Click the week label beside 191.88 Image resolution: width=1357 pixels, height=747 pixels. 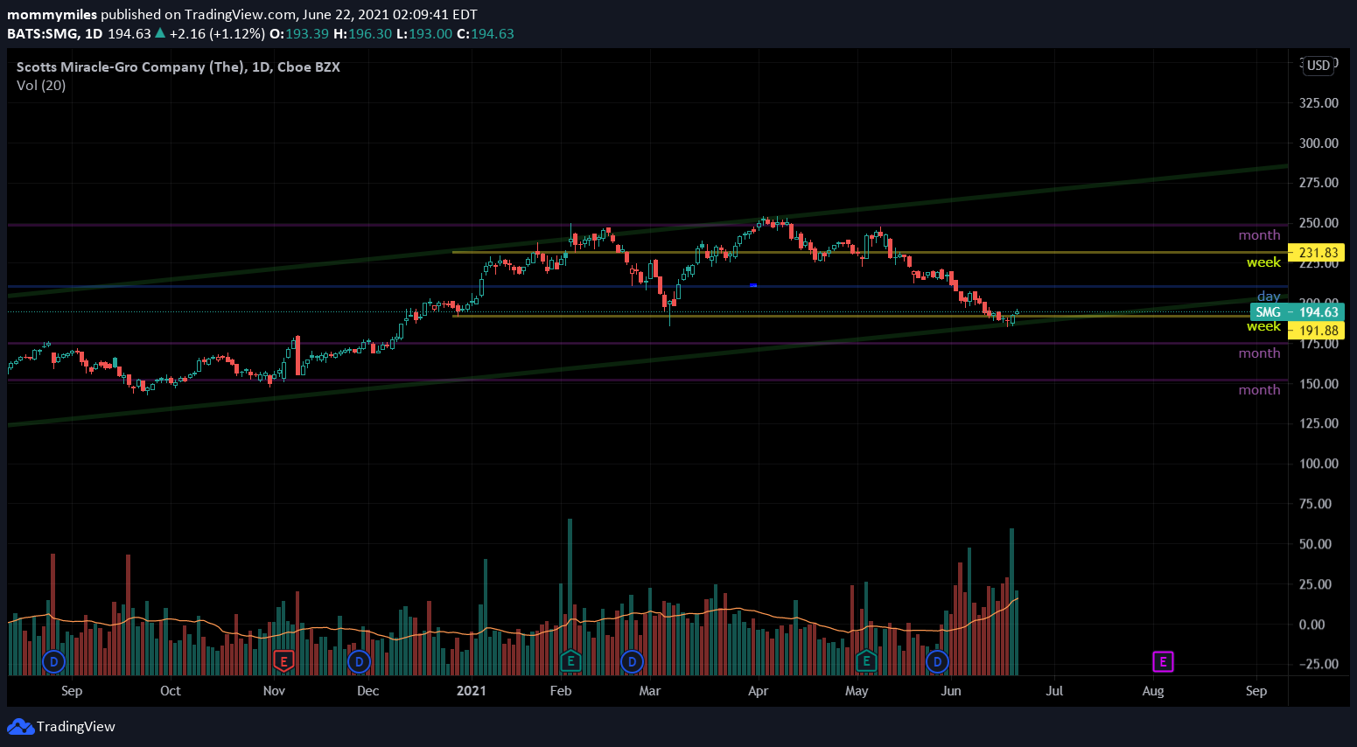1263,325
